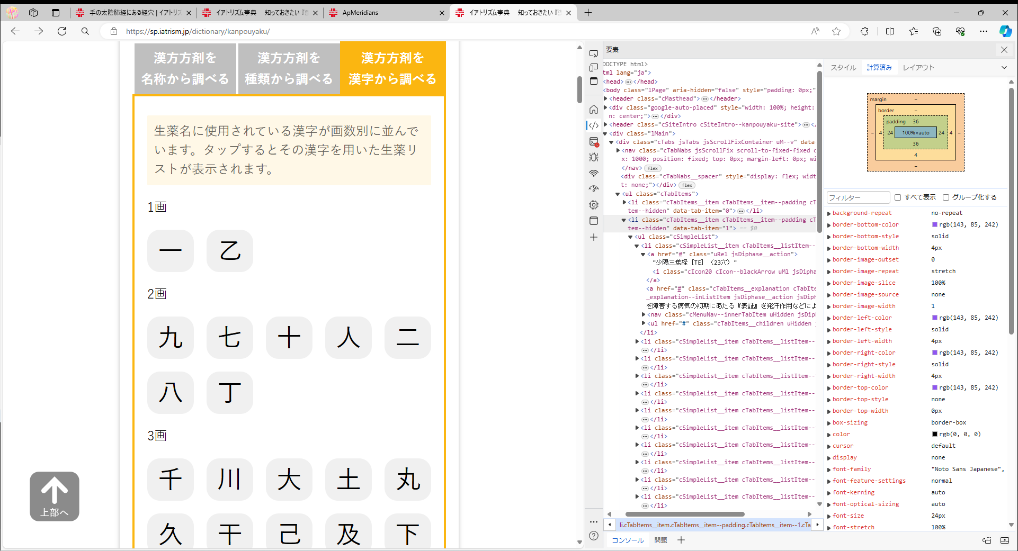1018x551 pixels.
Task: Open read aloud icon in address bar
Action: [x=815, y=31]
